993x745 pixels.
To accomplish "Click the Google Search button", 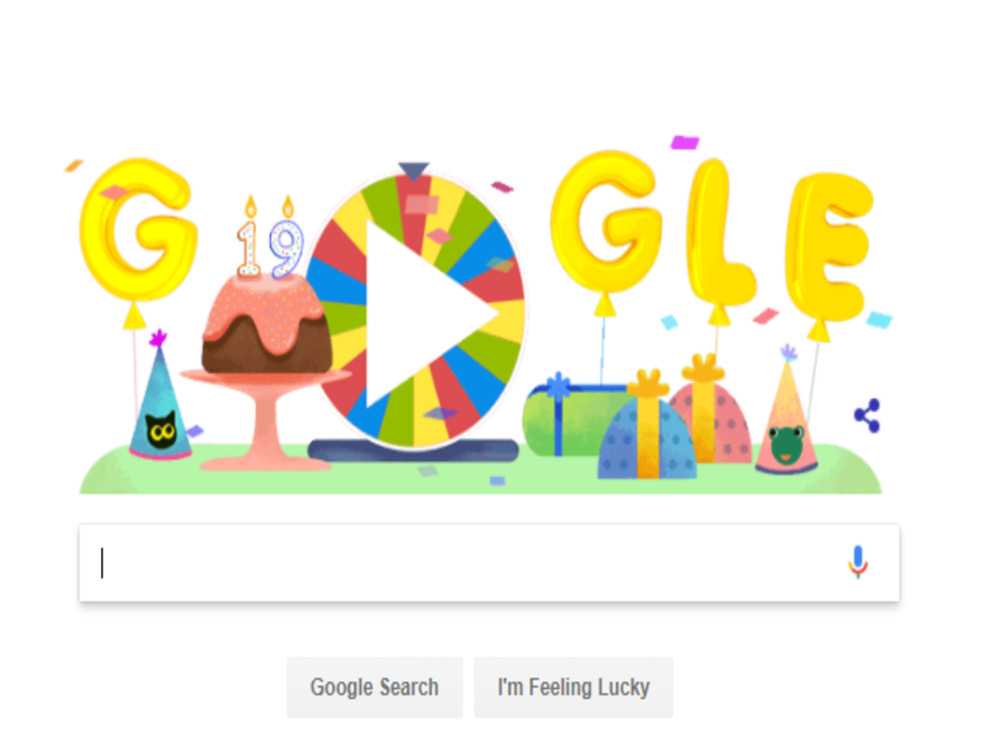I will (x=374, y=687).
